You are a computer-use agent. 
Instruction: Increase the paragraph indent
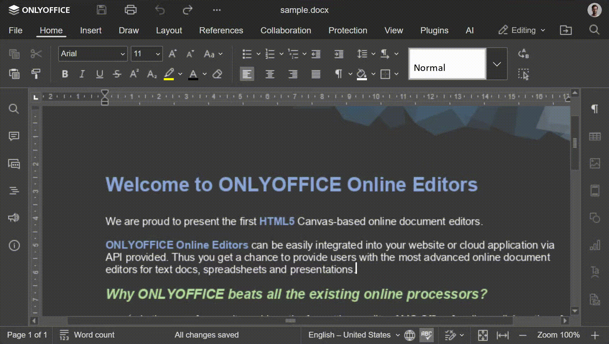(339, 54)
